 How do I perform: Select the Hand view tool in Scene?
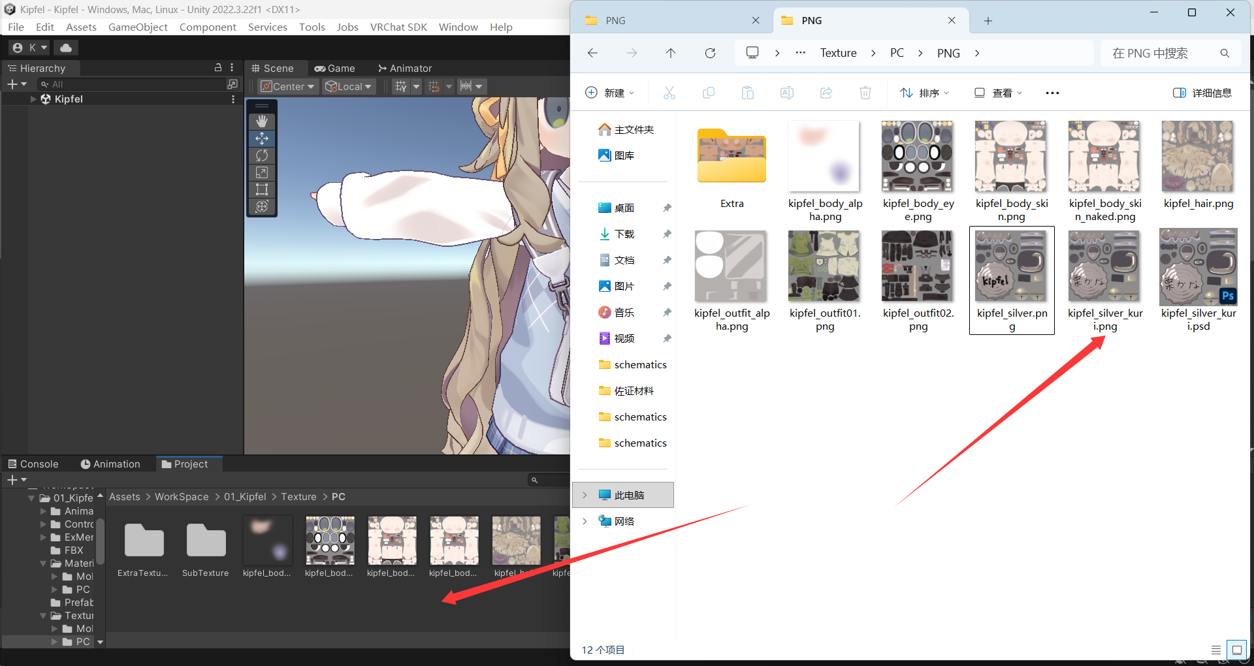click(262, 121)
